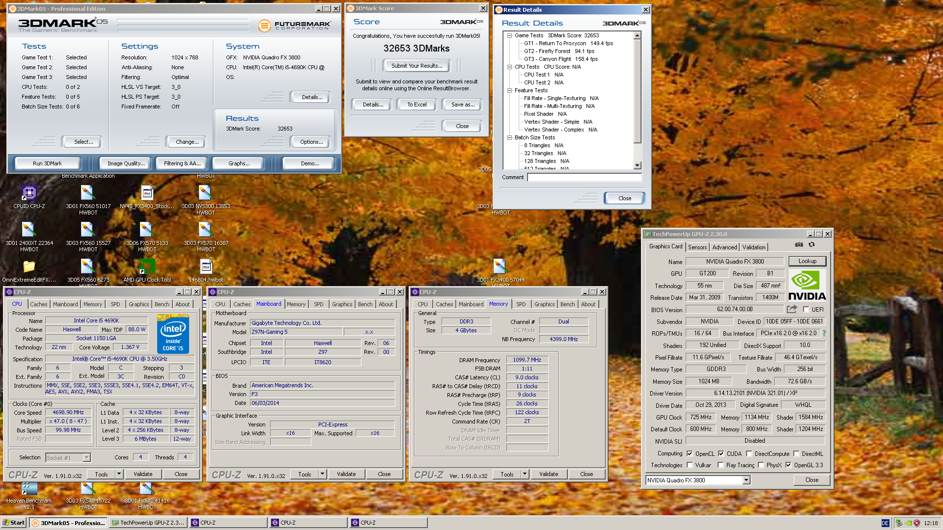The width and height of the screenshot is (943, 530).
Task: Open 3D06 FX570 5133 HWBOT desktop file
Action: [x=147, y=237]
